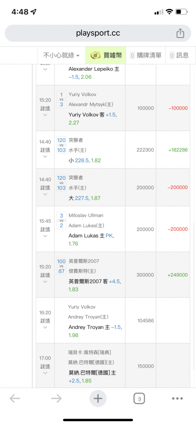196x425 pixels.
Task: Click the 買噱幣 button
Action: [x=106, y=55]
